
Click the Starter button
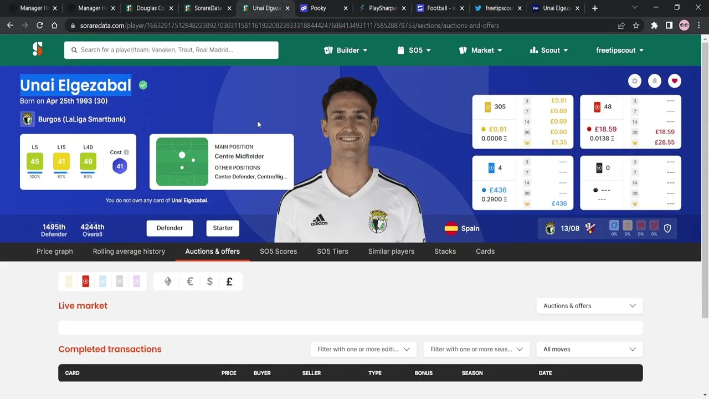(x=223, y=228)
